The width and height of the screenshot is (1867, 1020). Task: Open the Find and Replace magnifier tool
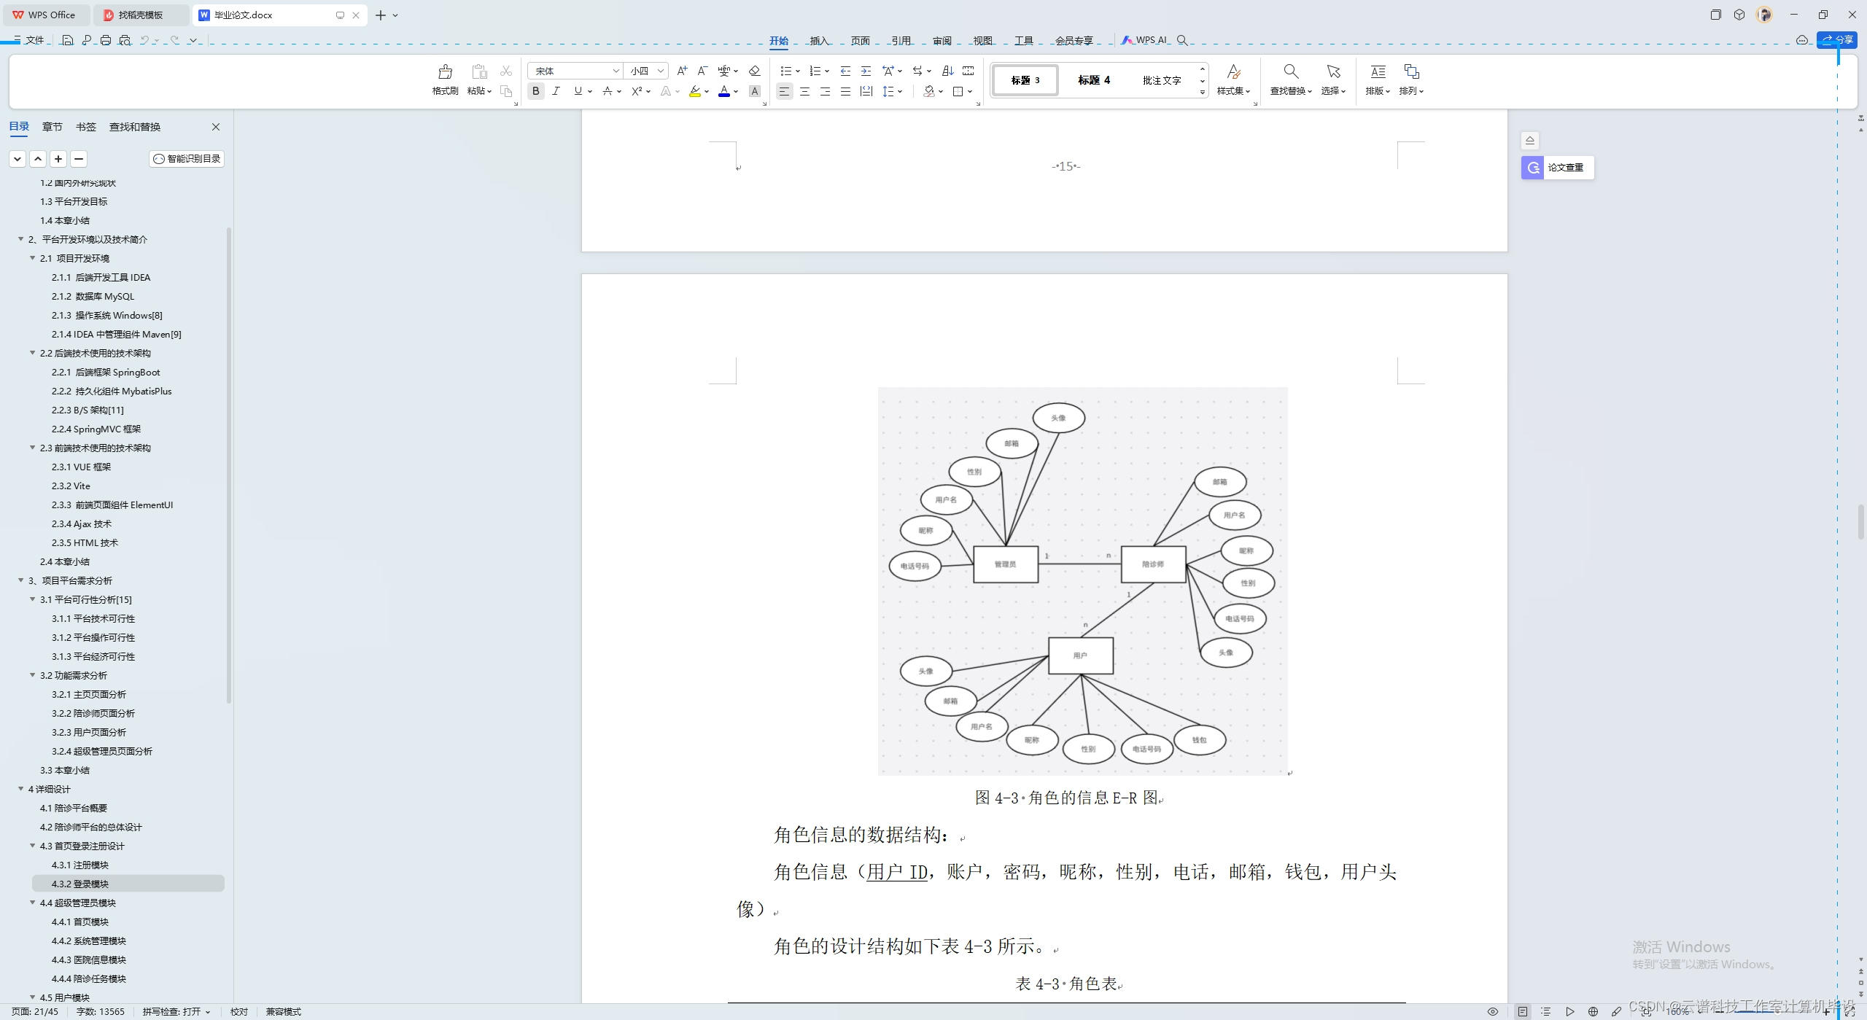point(1290,72)
